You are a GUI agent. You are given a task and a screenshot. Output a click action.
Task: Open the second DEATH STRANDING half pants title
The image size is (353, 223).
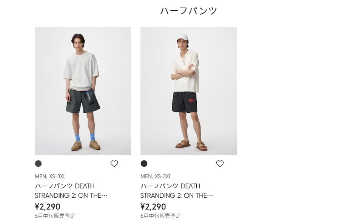[177, 191]
